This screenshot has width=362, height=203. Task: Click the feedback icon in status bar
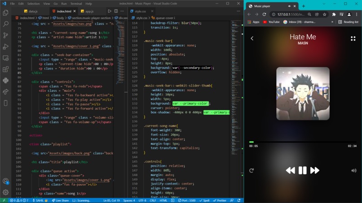(x=232, y=200)
